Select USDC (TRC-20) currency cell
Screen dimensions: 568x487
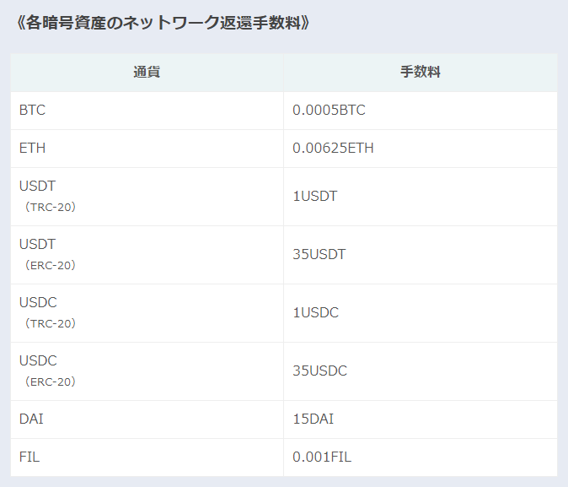pos(147,313)
